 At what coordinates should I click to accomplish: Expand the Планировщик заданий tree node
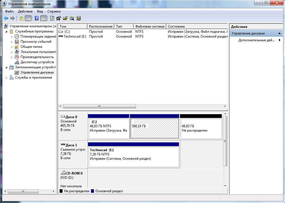12,36
